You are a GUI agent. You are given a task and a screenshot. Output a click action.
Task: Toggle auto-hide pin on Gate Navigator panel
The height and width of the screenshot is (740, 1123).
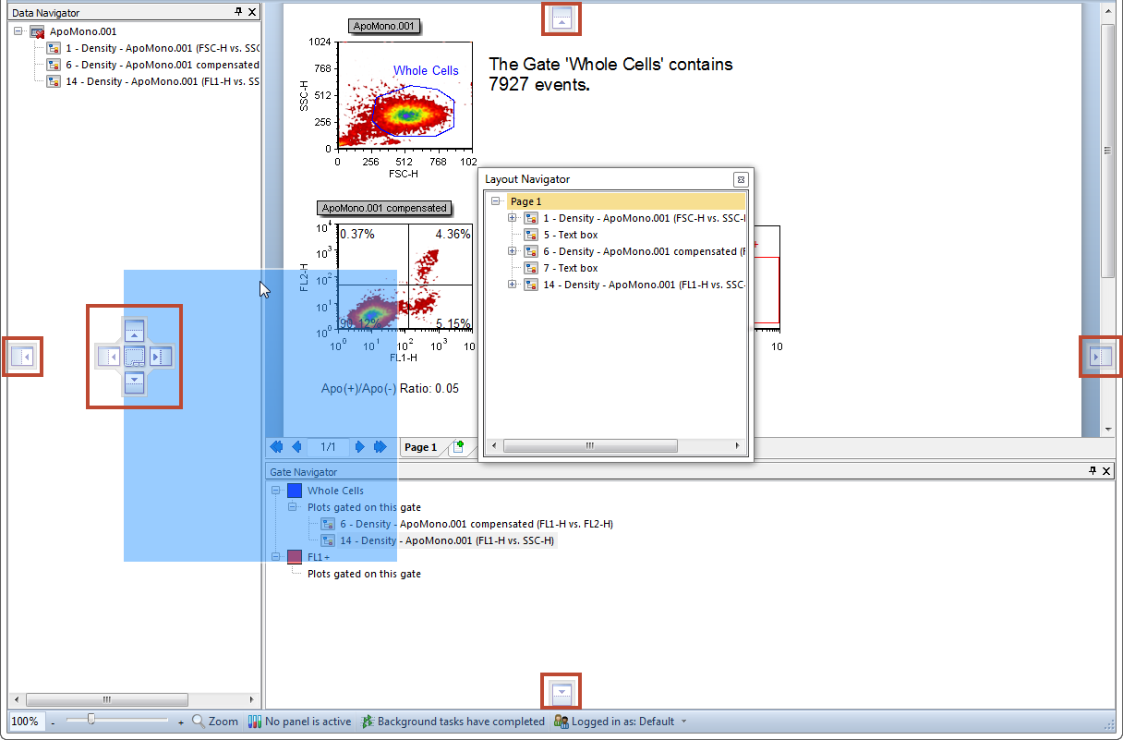pos(1092,471)
